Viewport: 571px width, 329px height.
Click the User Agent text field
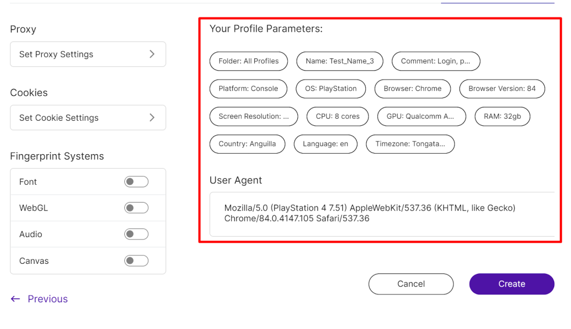(382, 214)
